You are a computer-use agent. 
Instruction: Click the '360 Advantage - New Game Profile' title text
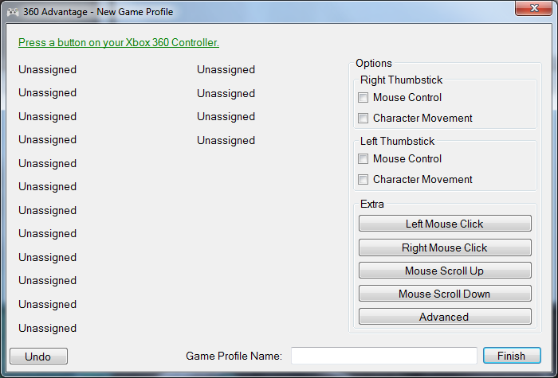pyautogui.click(x=98, y=12)
